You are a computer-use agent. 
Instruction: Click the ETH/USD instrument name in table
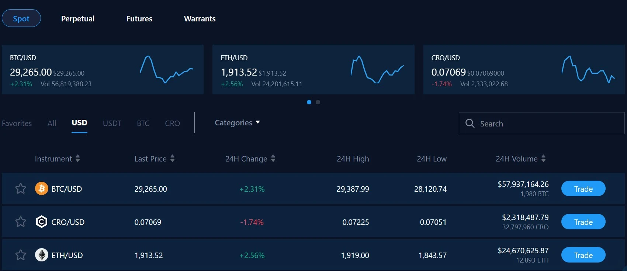(x=67, y=255)
